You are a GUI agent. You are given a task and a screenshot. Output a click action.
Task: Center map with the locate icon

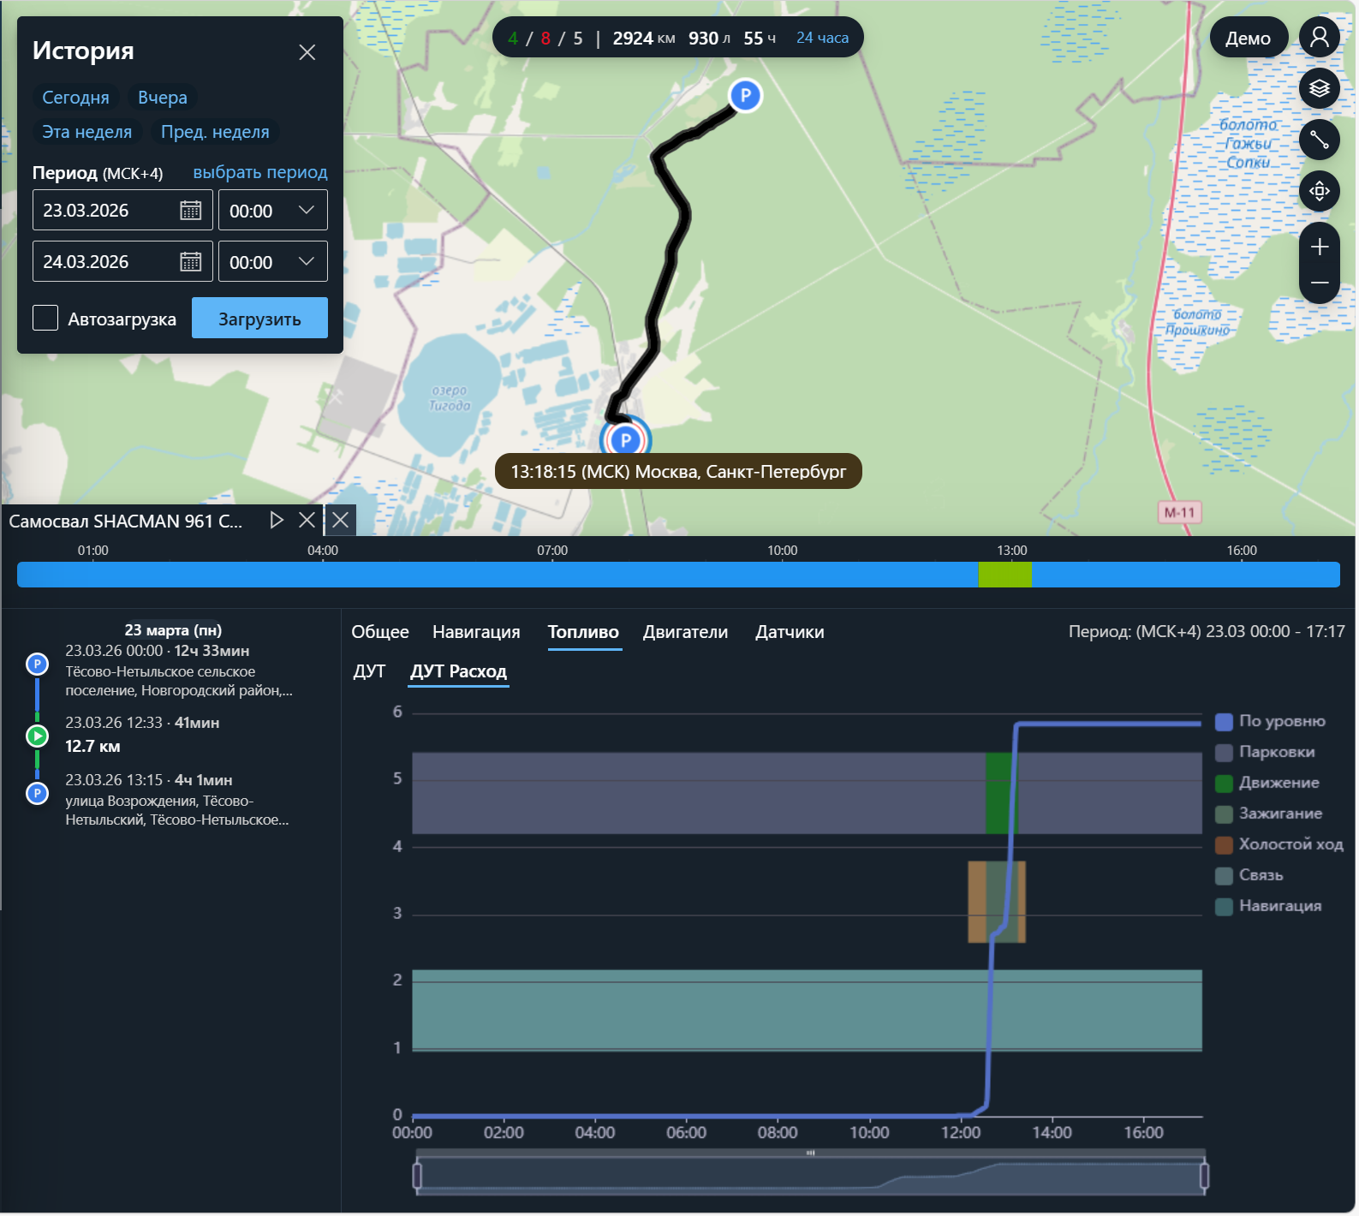coord(1319,191)
